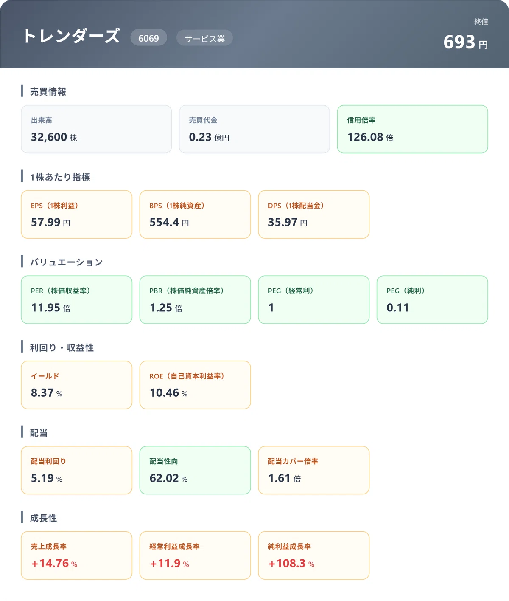
Task: Click the 10.46 % ROE value
Action: 168,393
